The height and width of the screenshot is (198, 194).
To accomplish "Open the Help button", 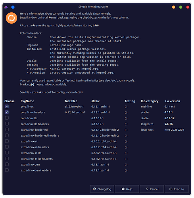I will (x=127, y=189).
